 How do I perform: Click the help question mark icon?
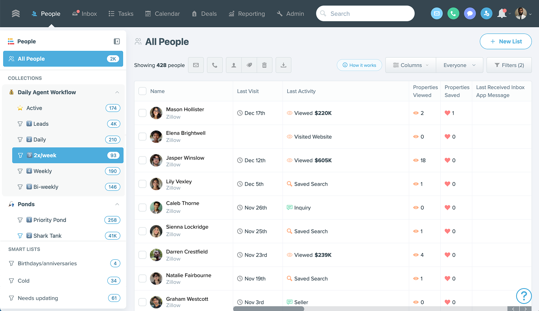tap(524, 296)
